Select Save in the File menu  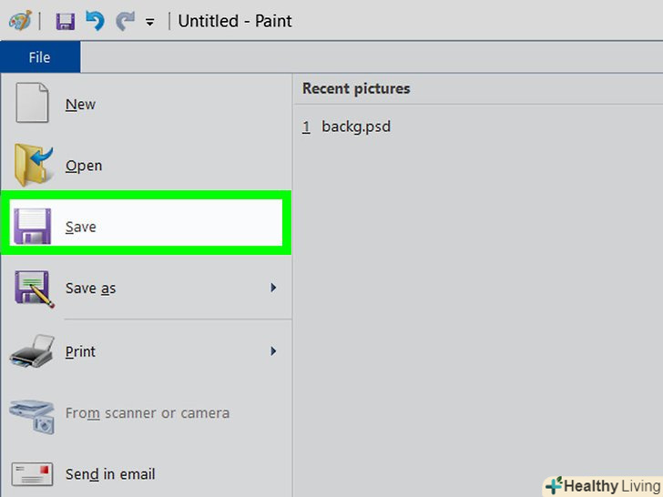tap(81, 227)
